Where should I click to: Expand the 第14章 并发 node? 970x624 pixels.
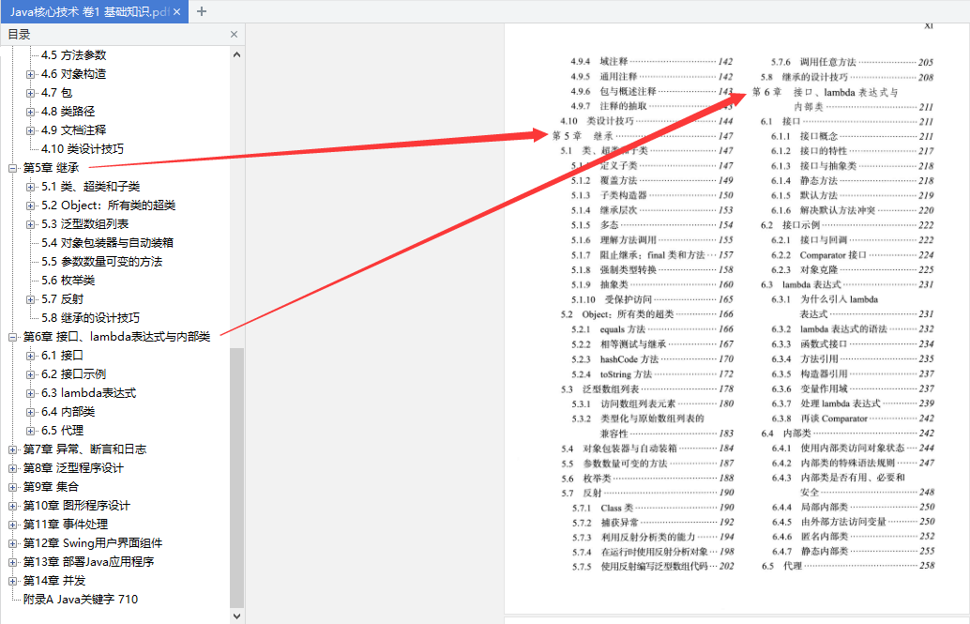[12, 581]
